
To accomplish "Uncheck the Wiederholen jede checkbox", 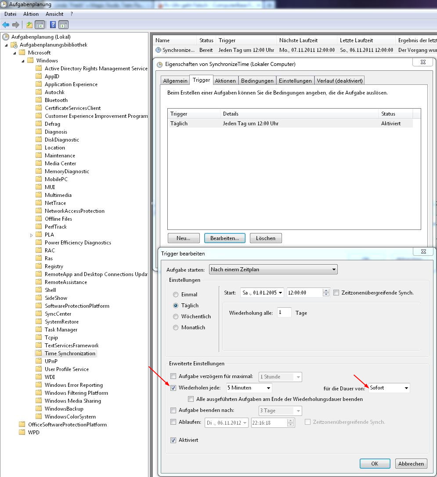I will (x=173, y=388).
